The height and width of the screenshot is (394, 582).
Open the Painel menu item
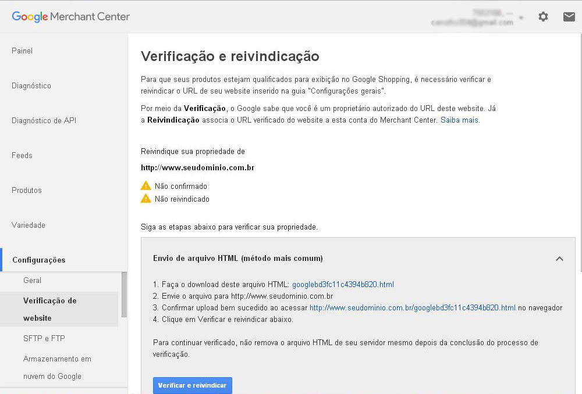pos(22,51)
